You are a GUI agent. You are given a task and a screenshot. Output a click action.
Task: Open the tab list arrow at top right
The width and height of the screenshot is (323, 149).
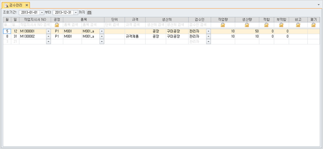pos(319,4)
